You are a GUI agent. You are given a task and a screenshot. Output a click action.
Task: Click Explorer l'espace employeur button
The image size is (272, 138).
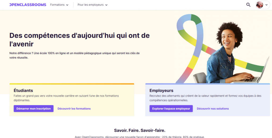click(x=171, y=109)
